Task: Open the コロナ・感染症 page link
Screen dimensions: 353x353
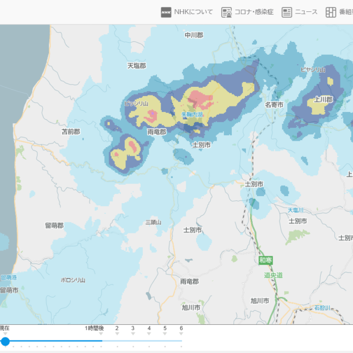Action: [x=254, y=12]
